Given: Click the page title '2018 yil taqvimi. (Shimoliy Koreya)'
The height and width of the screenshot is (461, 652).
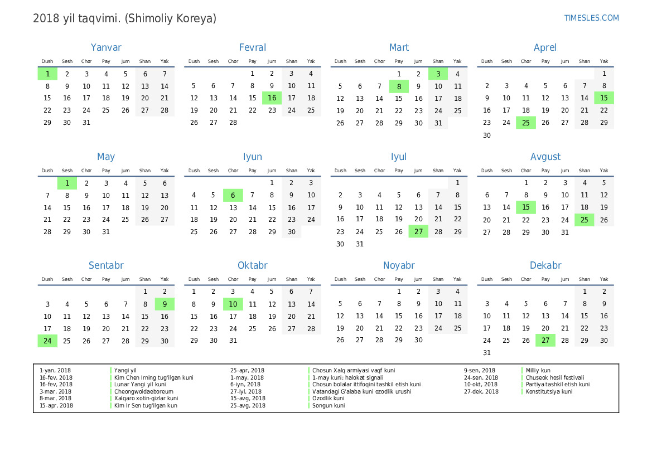Looking at the screenshot, I should pos(125,19).
